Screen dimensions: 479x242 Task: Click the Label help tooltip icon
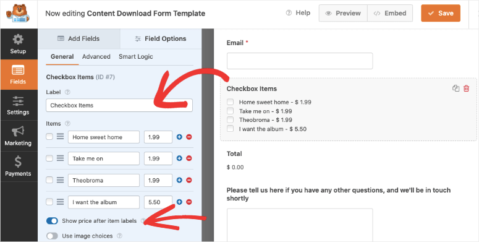(68, 92)
